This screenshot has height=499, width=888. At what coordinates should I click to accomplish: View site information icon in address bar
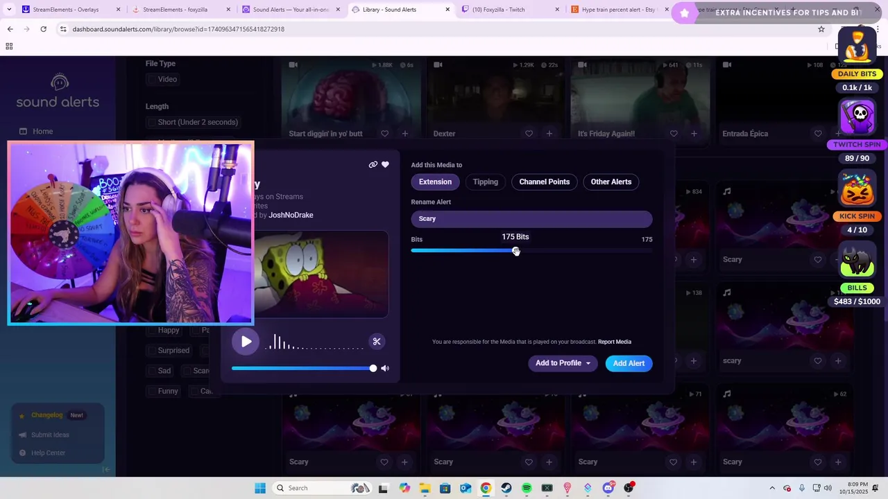63,29
